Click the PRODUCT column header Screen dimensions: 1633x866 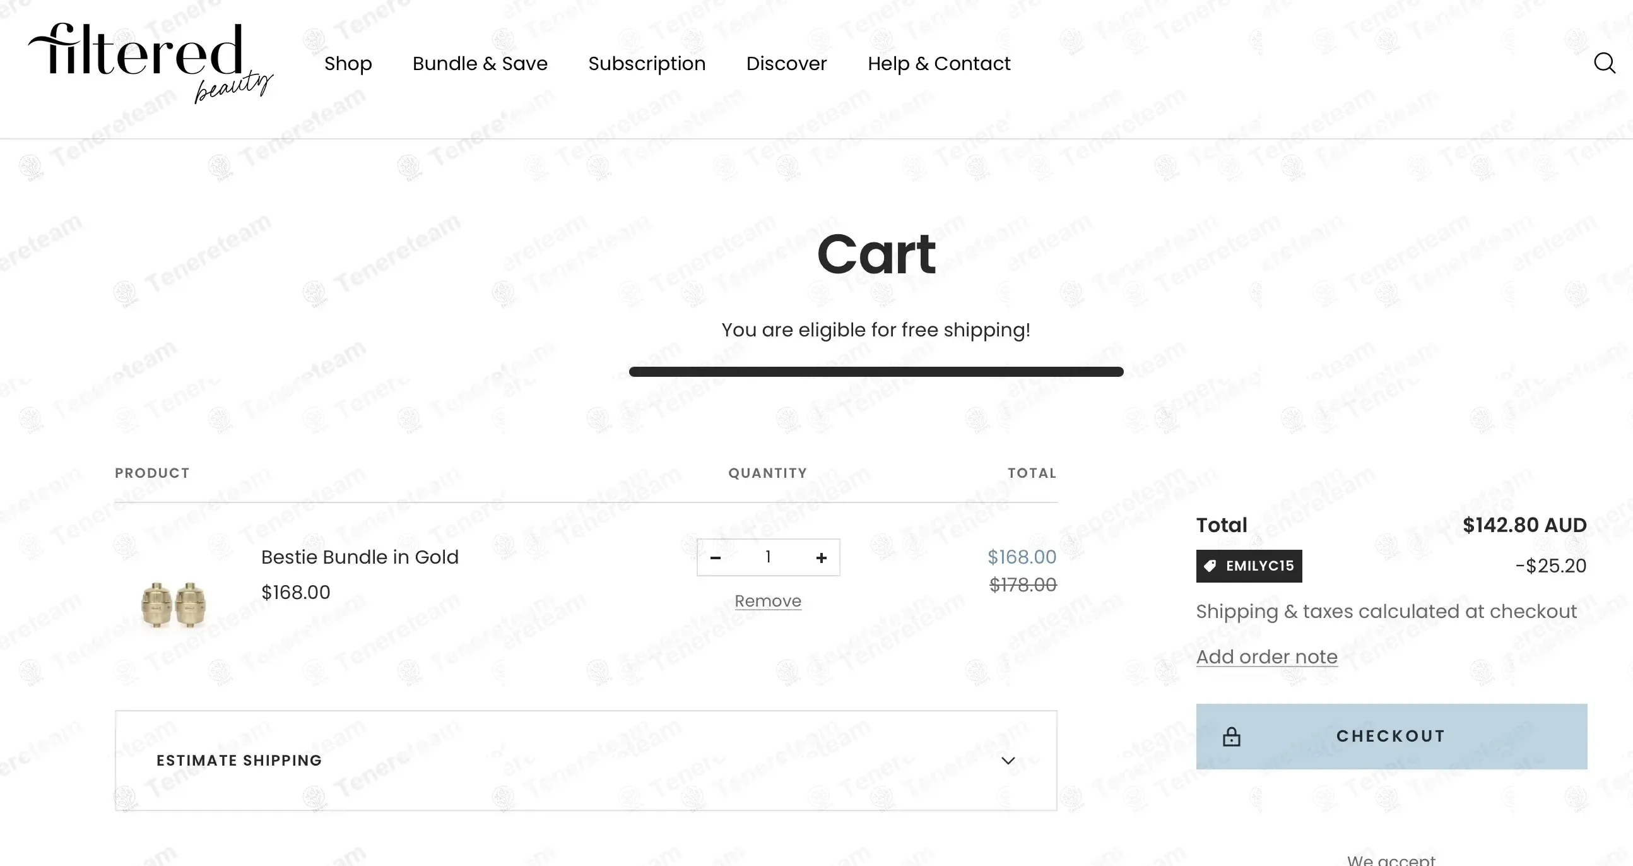[x=152, y=473]
